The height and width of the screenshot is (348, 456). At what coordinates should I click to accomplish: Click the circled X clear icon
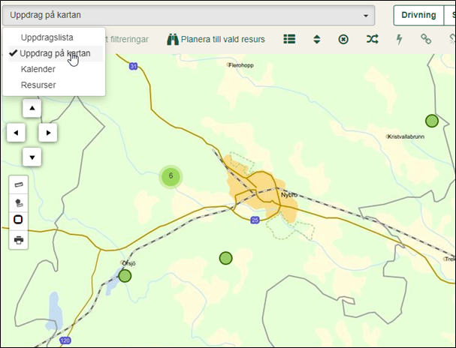click(344, 39)
